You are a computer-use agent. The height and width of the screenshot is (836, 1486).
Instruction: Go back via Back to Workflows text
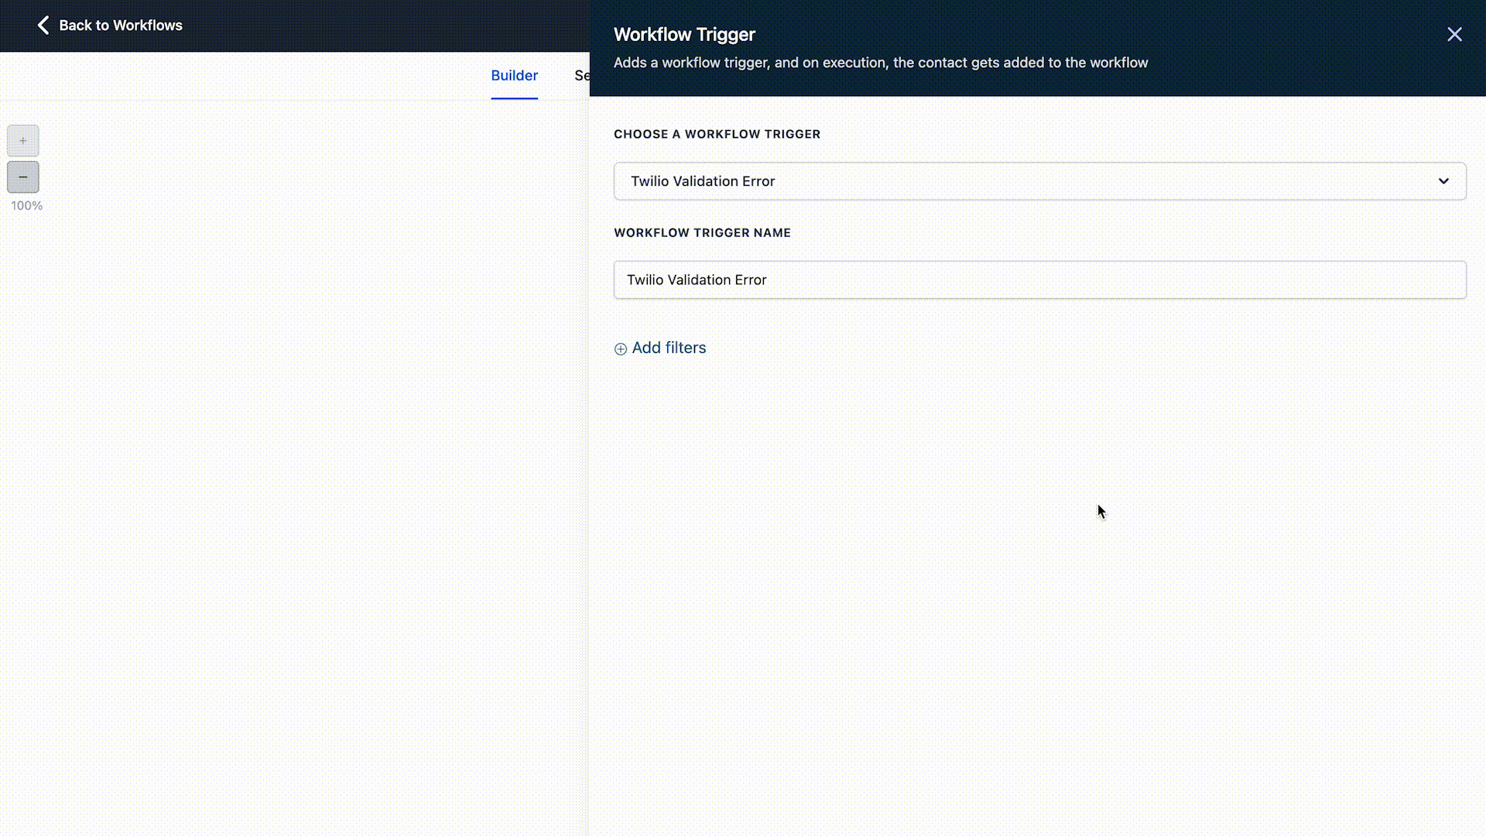[121, 26]
